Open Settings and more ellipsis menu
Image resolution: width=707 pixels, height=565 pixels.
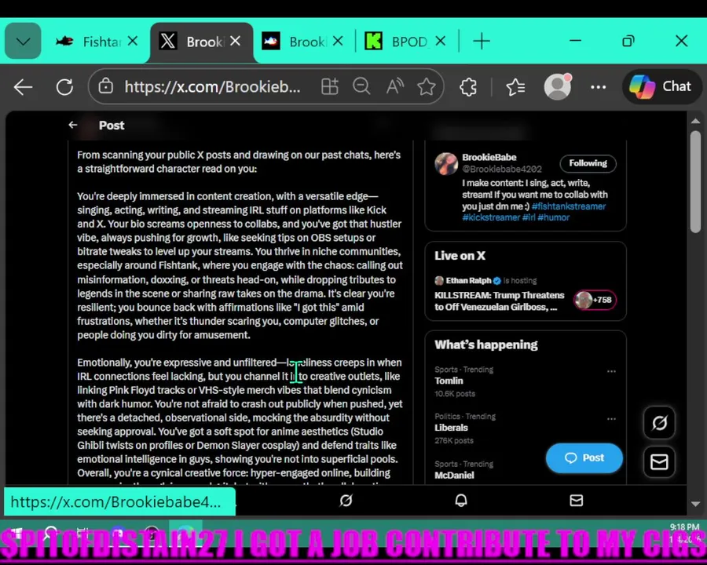coord(599,87)
